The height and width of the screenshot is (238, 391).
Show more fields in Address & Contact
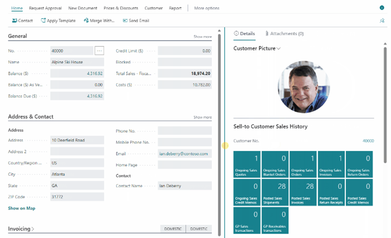click(202, 118)
